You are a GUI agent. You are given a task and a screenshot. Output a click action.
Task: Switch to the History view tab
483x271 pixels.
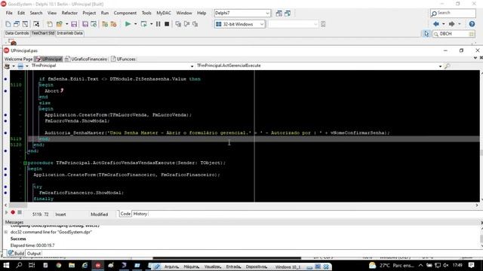pos(140,214)
